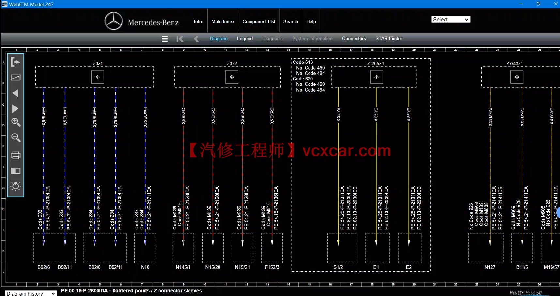Switch to the Diagram tab
Image resolution: width=560 pixels, height=296 pixels.
pos(219,39)
